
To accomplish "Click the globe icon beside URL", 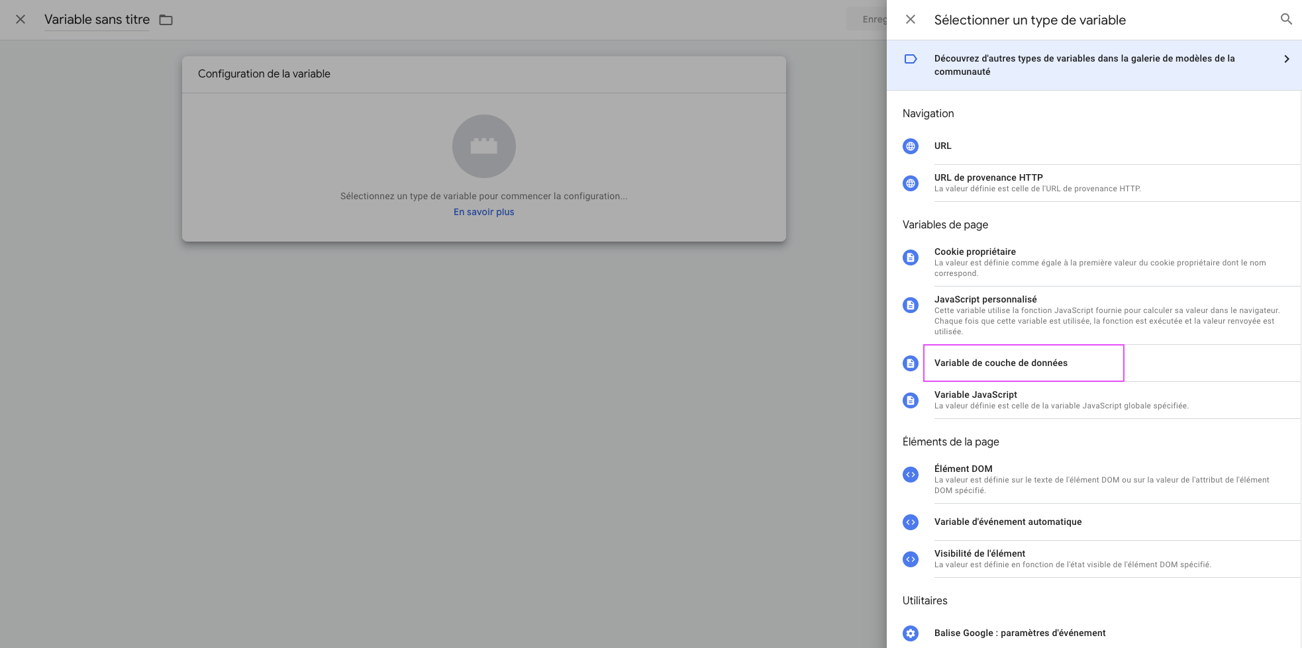I will coord(911,146).
